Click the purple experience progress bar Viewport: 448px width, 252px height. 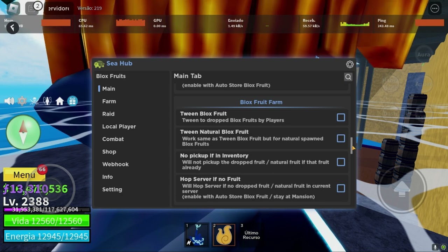coord(47,210)
